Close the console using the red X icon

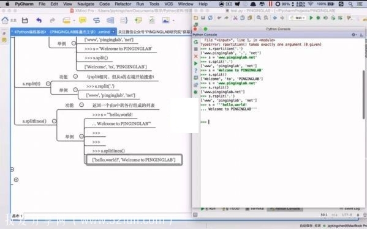[x=195, y=56]
